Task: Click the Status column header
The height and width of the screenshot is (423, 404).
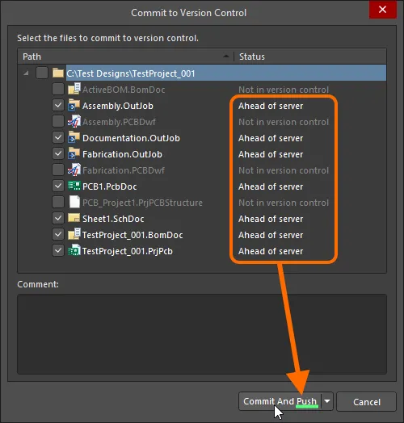Action: [310, 57]
